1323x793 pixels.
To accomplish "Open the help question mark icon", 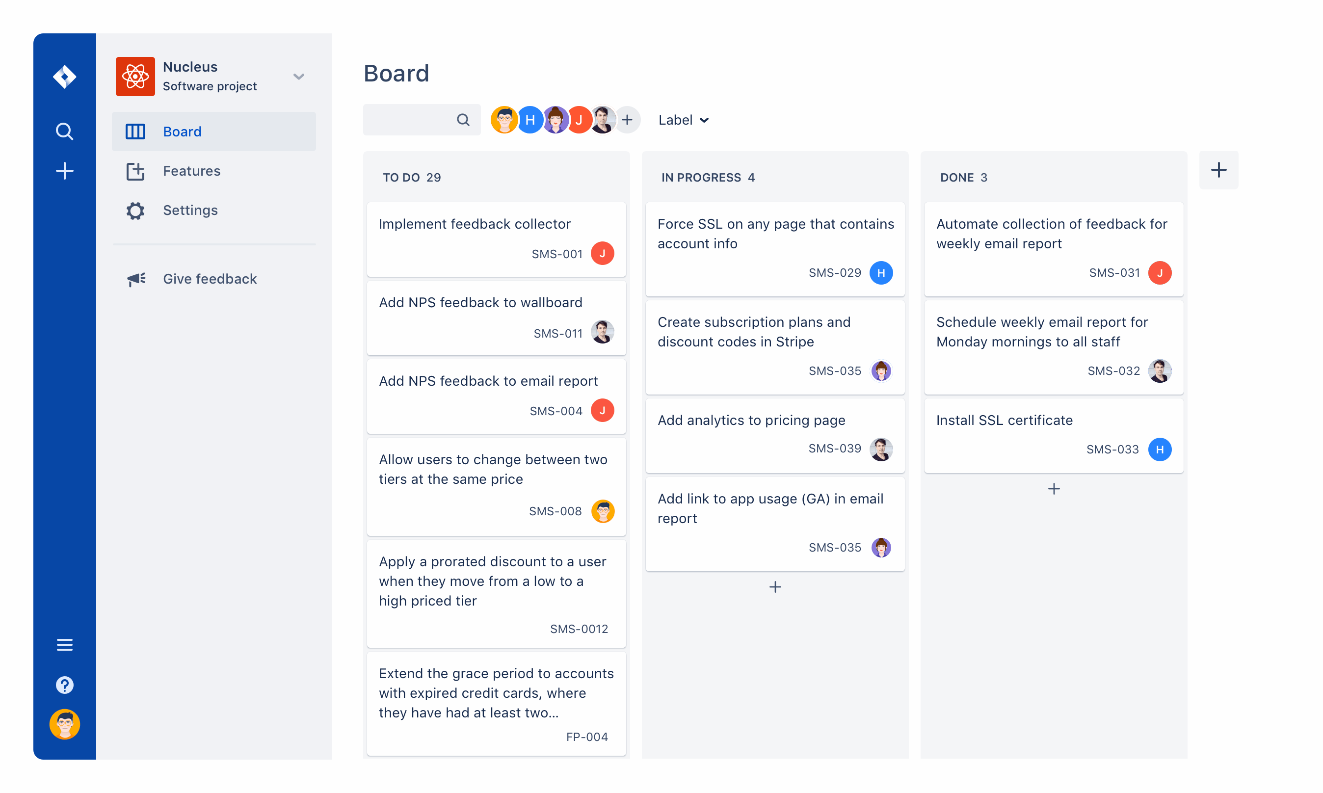I will 64,685.
